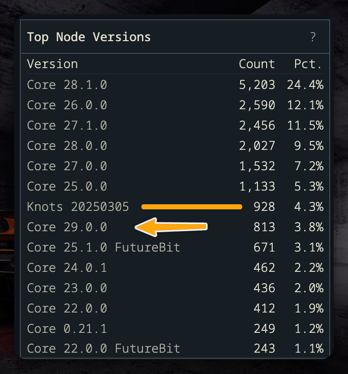This screenshot has width=348, height=374.
Task: Select the Core 25.1.0 FutureBit entry
Action: 103,247
